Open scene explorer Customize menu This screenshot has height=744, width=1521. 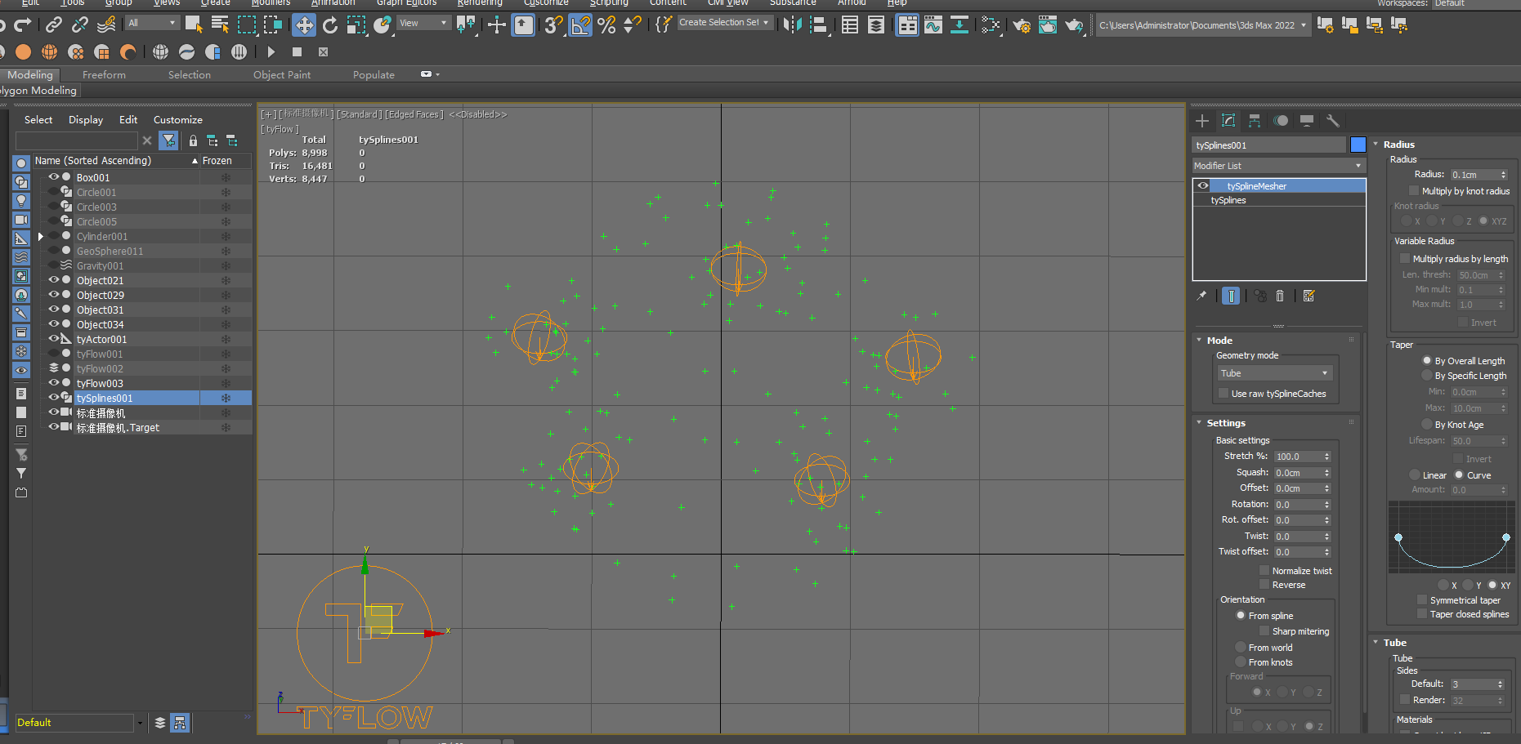pos(178,119)
